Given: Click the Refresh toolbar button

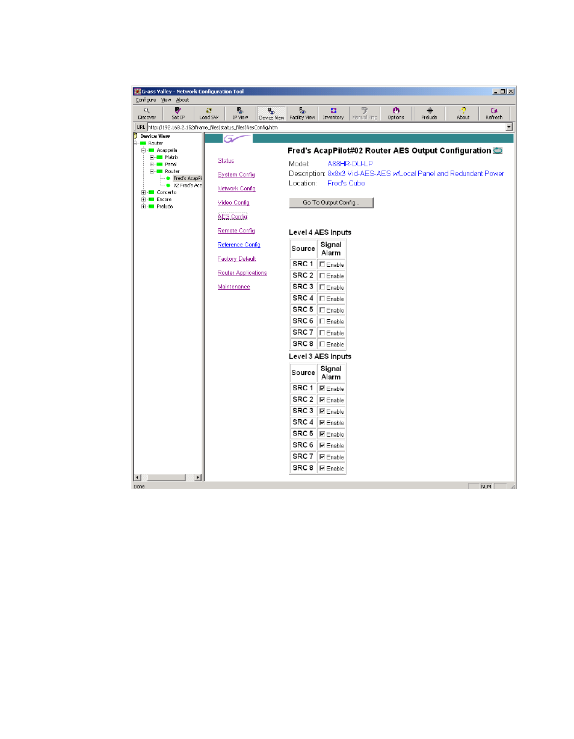Looking at the screenshot, I should click(494, 114).
